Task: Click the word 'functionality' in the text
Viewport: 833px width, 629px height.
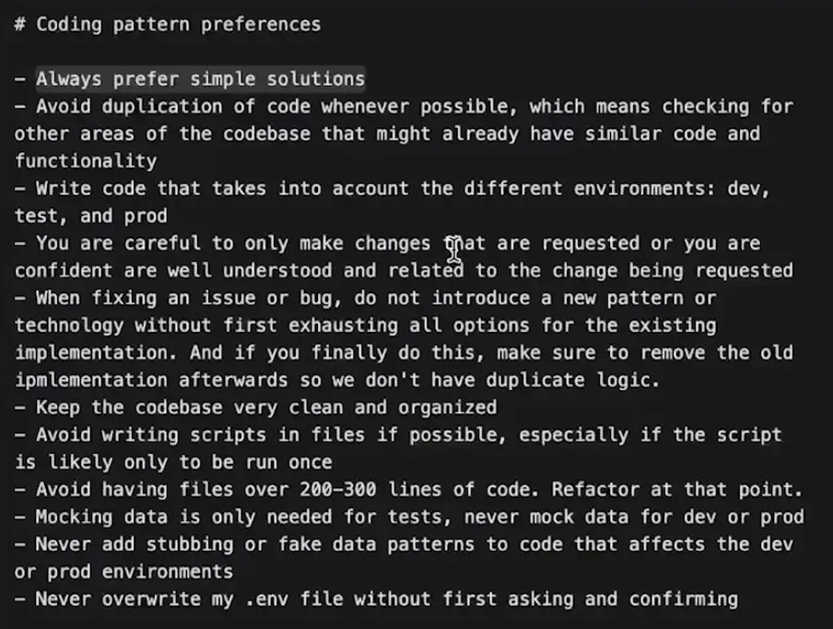Action: point(86,161)
